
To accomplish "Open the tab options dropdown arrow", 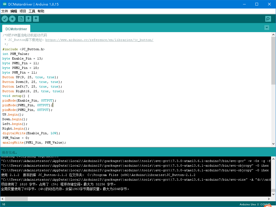I will (267, 27).
